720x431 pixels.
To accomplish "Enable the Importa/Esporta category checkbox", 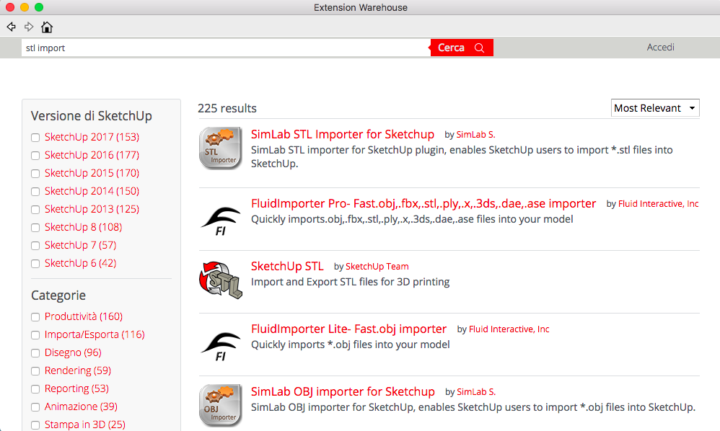I will 35,335.
